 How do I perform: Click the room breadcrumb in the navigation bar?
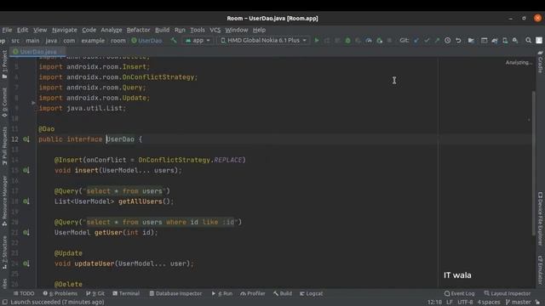(x=118, y=41)
